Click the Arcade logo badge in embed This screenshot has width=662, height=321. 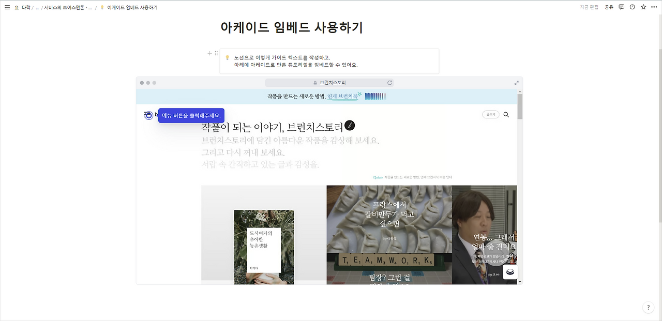510,272
